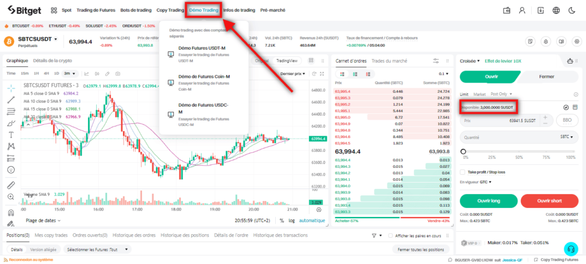Switch chart view to Original
The height and width of the screenshot is (264, 586).
pos(262,61)
